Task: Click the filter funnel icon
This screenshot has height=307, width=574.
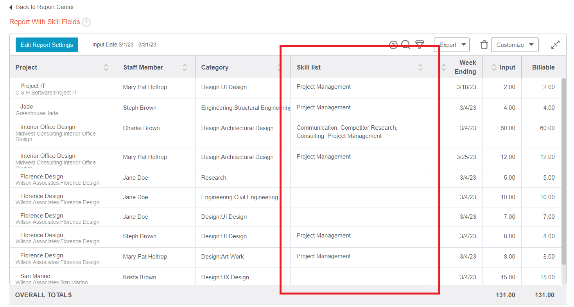Action: (420, 45)
